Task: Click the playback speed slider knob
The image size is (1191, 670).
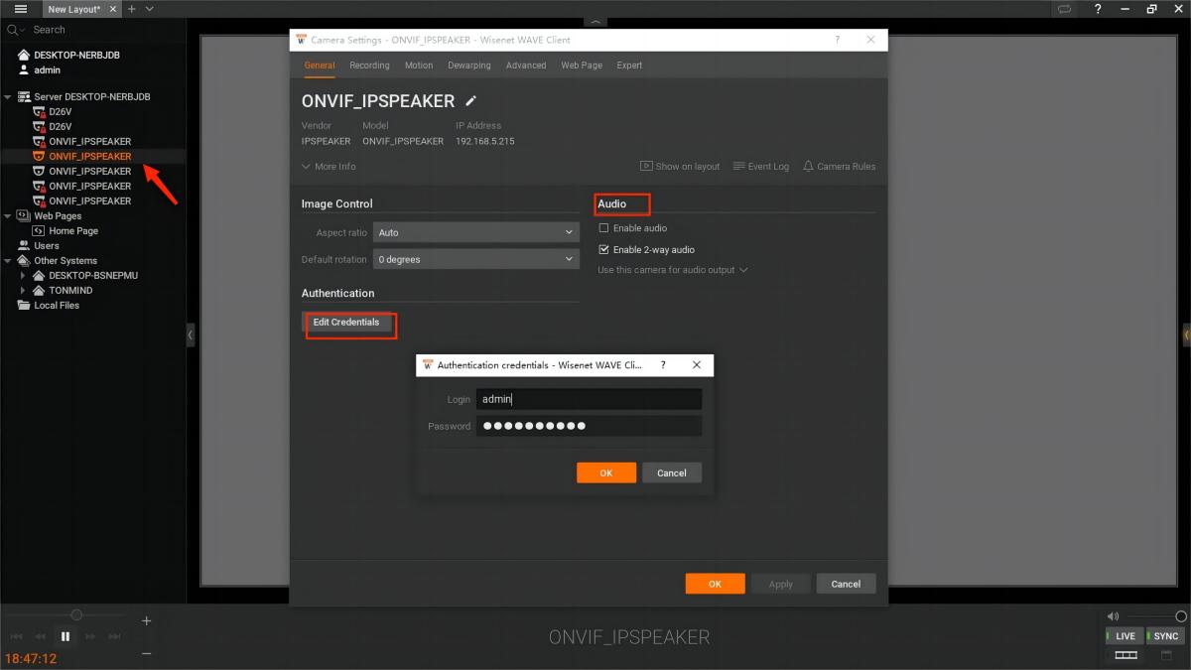Action: coord(76,615)
